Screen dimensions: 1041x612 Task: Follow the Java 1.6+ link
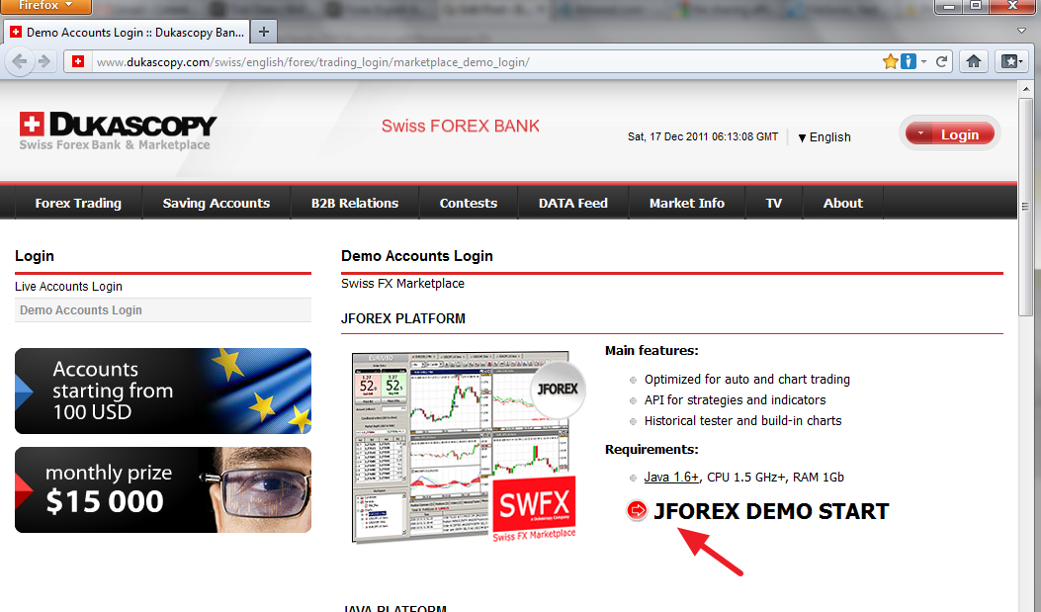point(671,478)
